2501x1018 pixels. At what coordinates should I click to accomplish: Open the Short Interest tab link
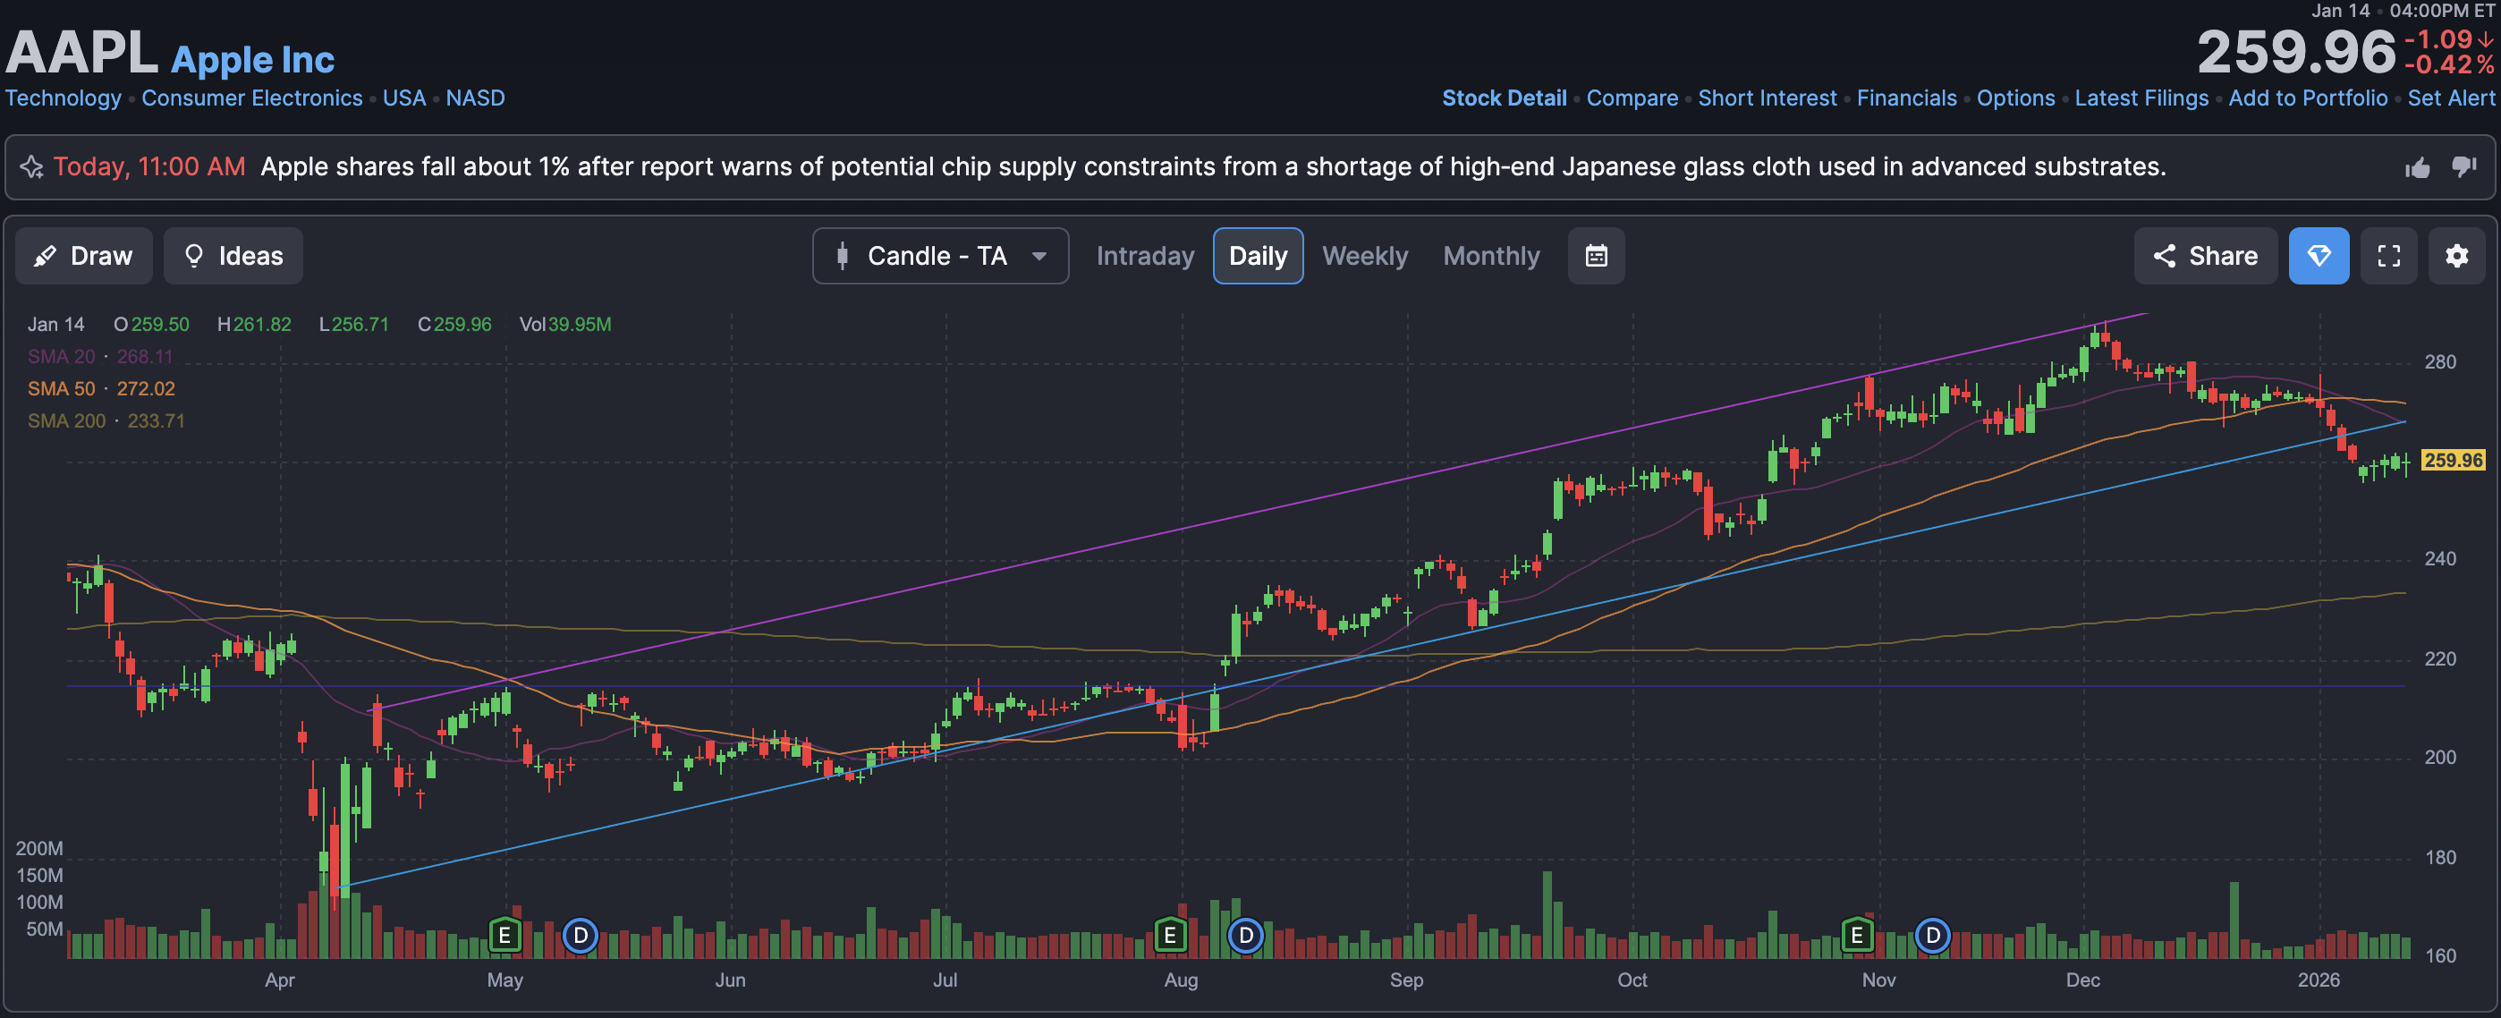pyautogui.click(x=1766, y=98)
